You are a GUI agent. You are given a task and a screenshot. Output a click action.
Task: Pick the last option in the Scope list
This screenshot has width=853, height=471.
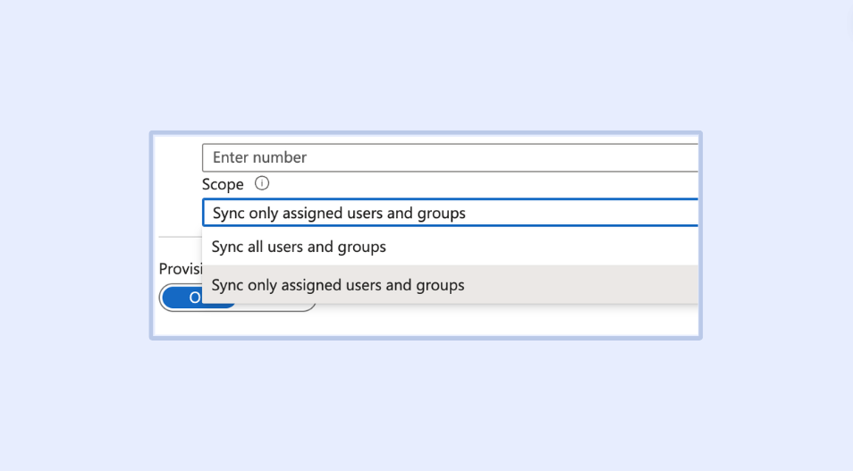pyautogui.click(x=338, y=285)
